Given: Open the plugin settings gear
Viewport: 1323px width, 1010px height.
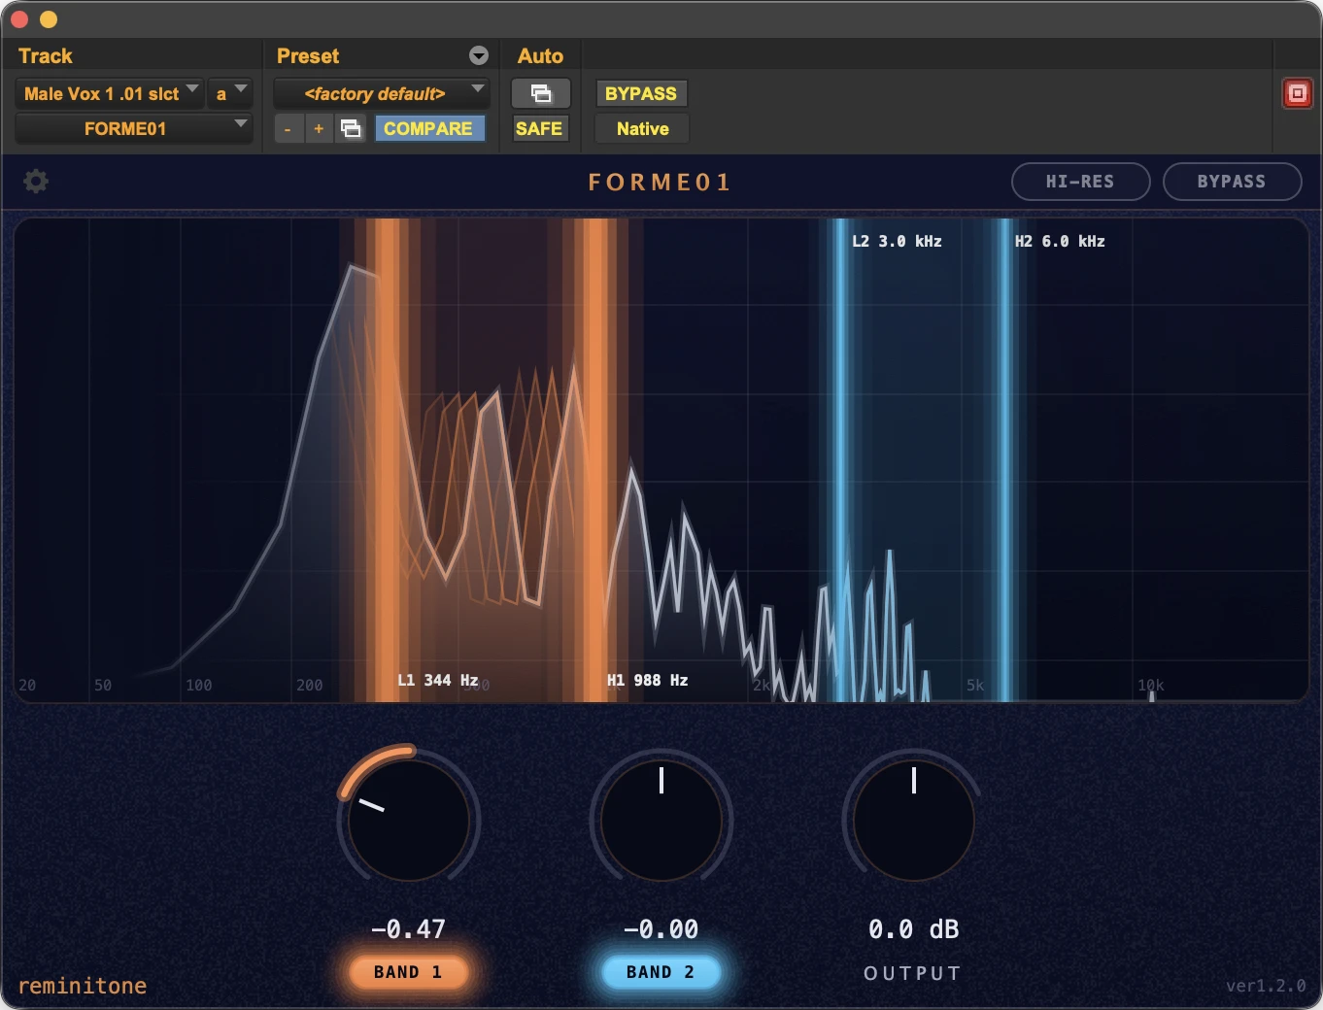Looking at the screenshot, I should tap(36, 182).
